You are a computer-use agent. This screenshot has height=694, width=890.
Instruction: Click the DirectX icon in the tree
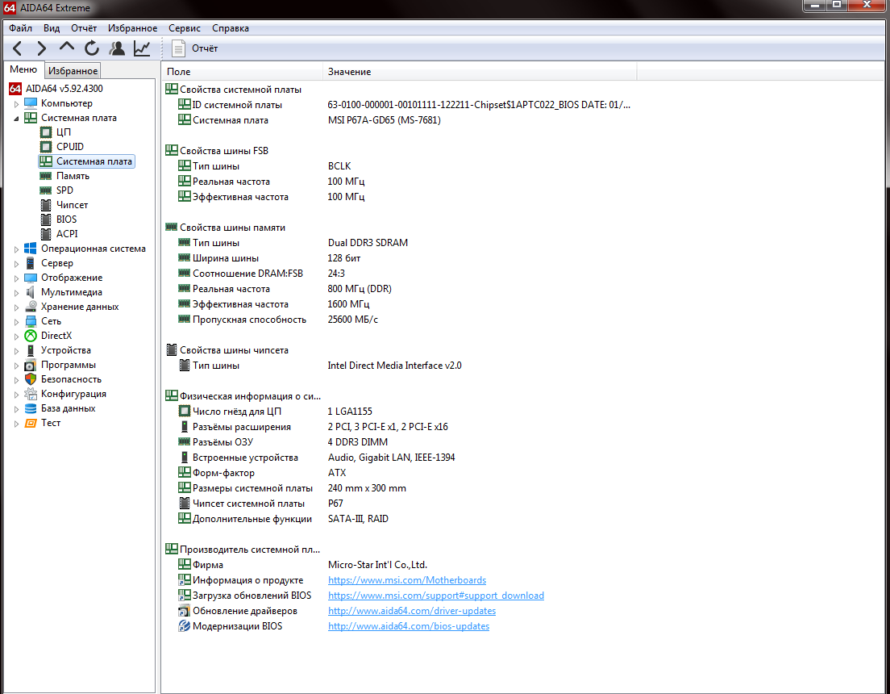31,336
